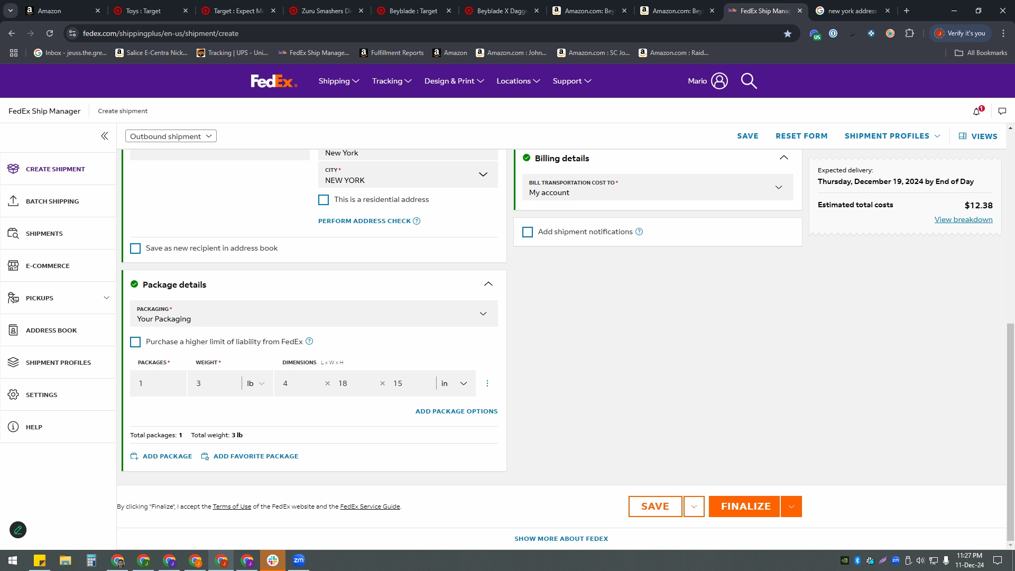Screen dimensions: 1015x571
Task: Click help icon beside liability from FedEx
Action: coord(309,342)
